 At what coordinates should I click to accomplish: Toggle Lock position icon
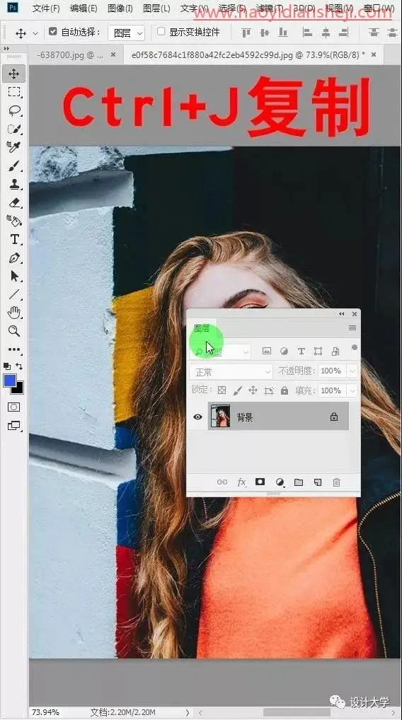pos(253,390)
